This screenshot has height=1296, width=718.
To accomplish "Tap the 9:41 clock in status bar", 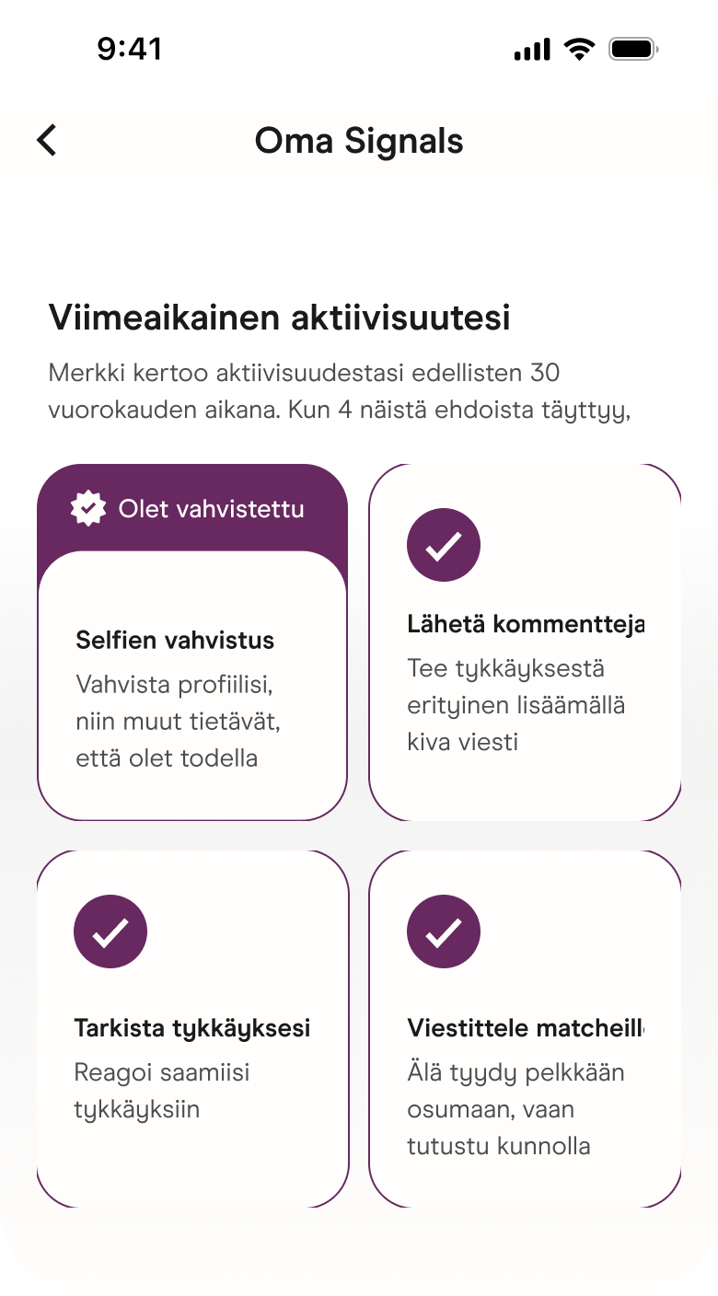I will click(x=130, y=49).
